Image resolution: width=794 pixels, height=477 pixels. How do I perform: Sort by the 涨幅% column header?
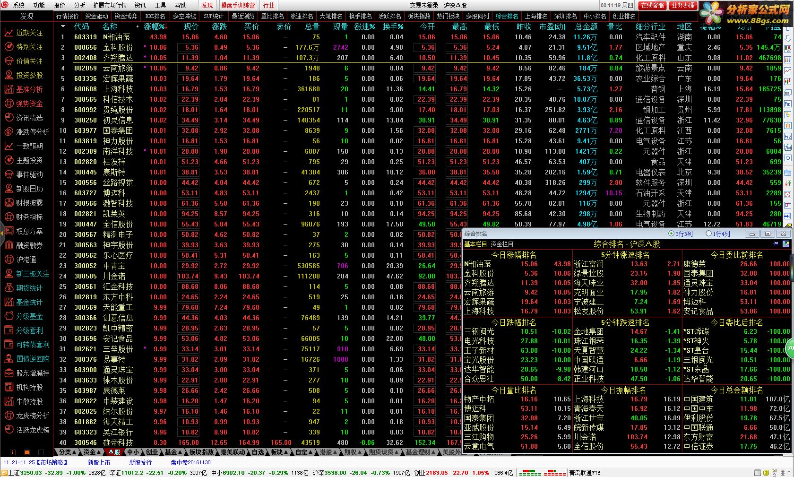(x=155, y=26)
